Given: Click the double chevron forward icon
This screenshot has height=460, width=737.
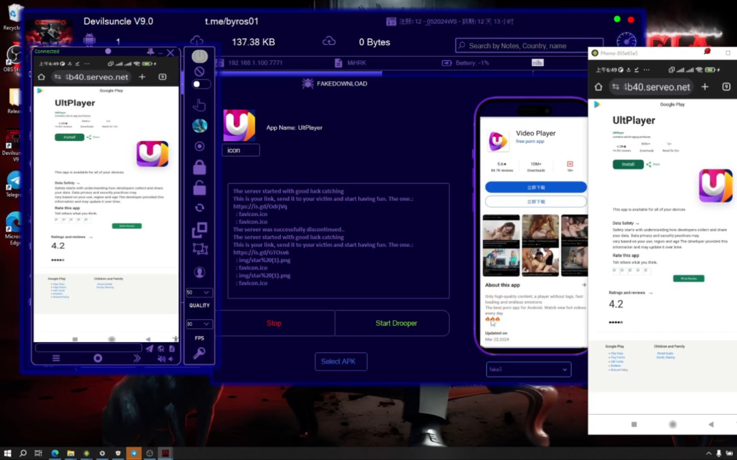Looking at the screenshot, I should click(137, 358).
